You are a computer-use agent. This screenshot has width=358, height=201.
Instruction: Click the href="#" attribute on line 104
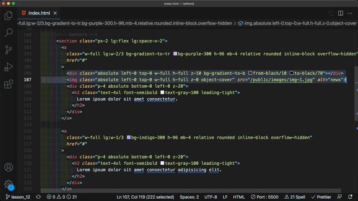pyautogui.click(x=77, y=60)
